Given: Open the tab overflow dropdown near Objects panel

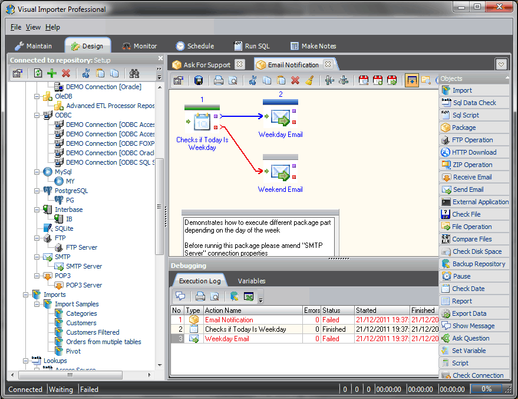Looking at the screenshot, I should tap(502, 64).
